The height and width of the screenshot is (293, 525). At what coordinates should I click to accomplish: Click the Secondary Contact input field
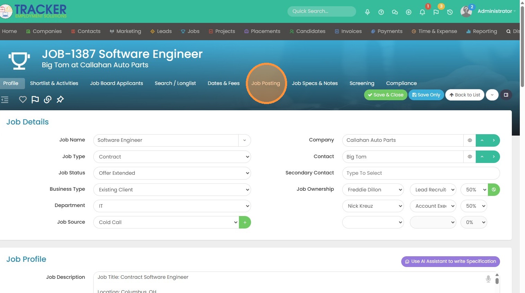[x=421, y=173]
